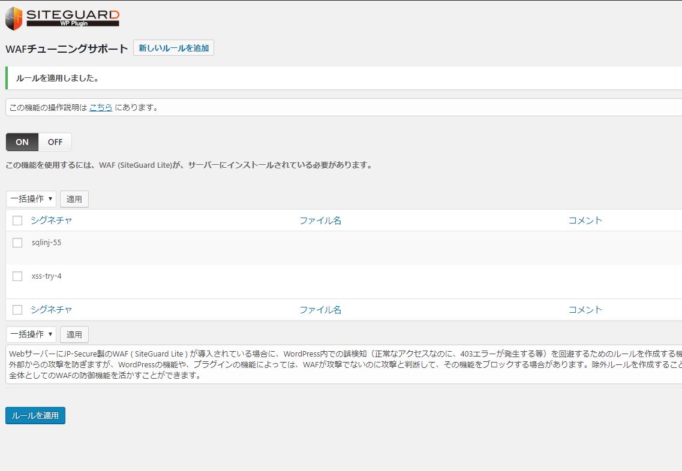Open the こちら help link
The width and height of the screenshot is (682, 471).
(101, 108)
